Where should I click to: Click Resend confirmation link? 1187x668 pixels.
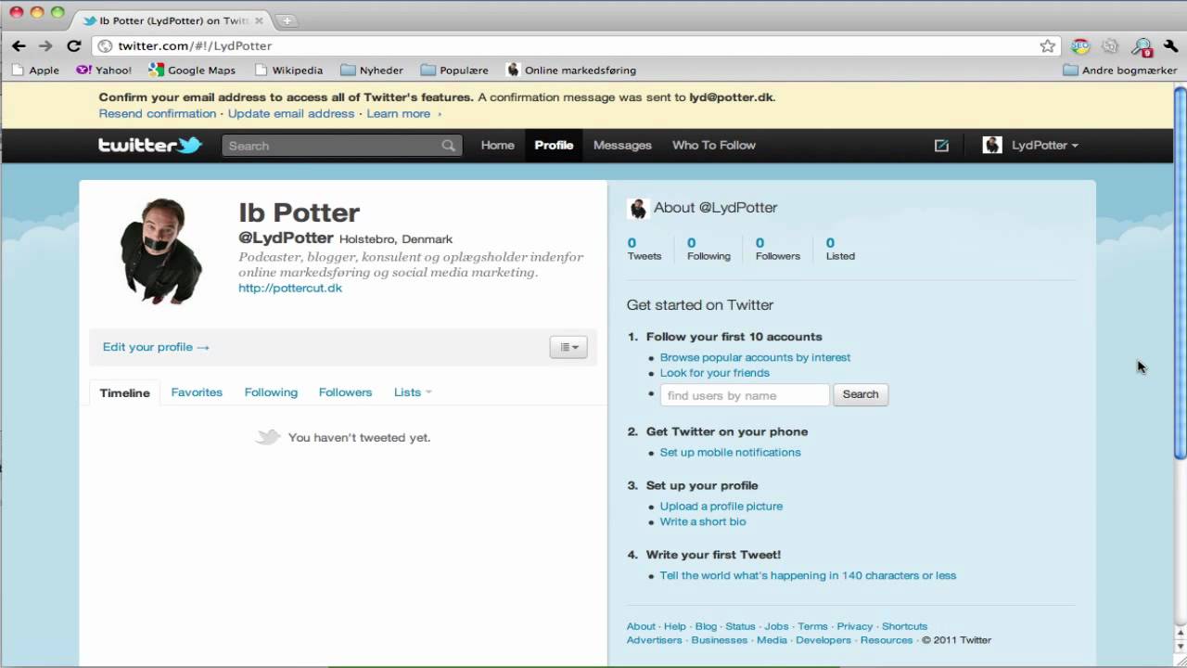point(158,113)
